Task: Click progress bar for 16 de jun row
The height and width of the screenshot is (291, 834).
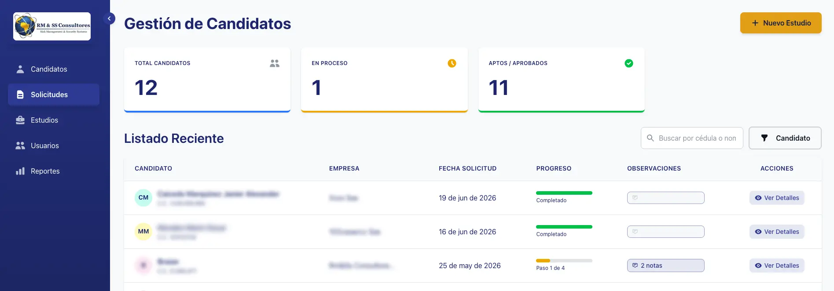Action: click(x=564, y=227)
